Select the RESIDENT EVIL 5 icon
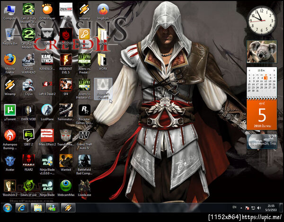 coord(66,64)
